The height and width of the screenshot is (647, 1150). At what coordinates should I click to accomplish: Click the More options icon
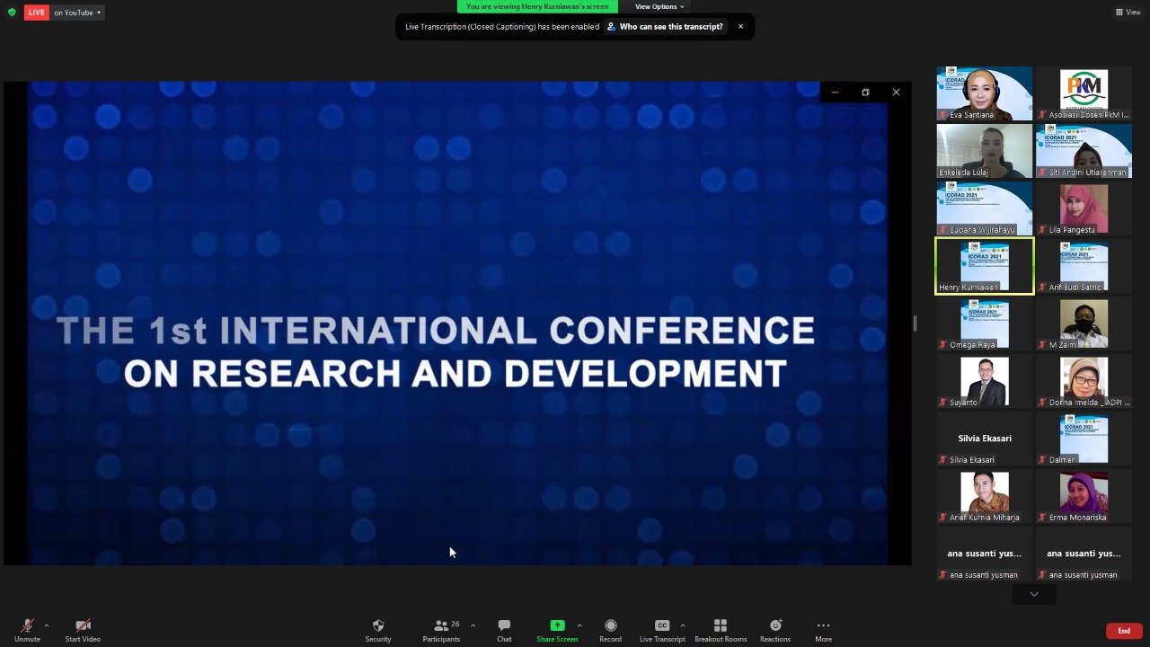tap(823, 625)
